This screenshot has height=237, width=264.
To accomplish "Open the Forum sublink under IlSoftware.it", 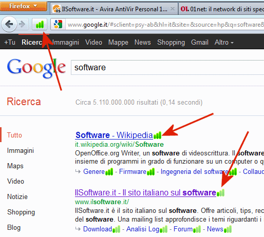I will click(x=183, y=229).
